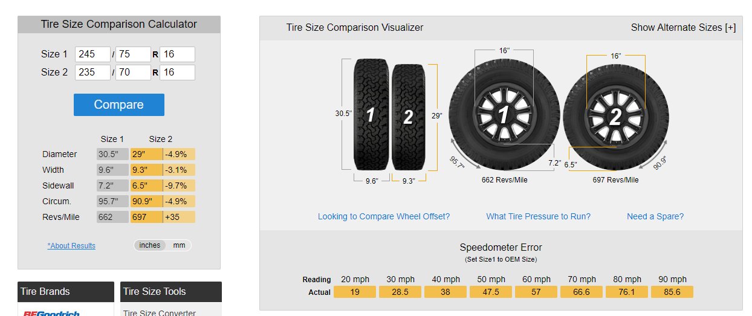Click Size 1 width field showing 245

pyautogui.click(x=92, y=54)
